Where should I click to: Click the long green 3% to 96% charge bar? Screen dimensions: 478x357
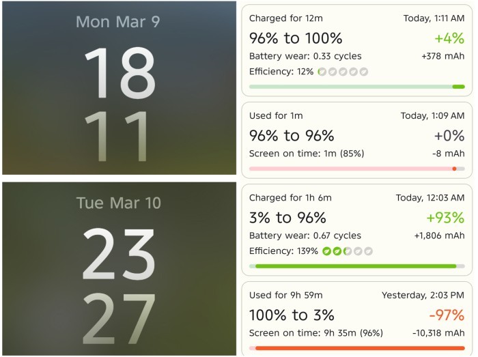click(355, 266)
